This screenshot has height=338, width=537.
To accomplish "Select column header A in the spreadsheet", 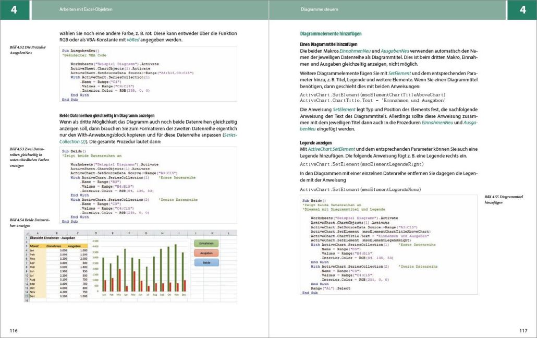I will [x=37, y=233].
